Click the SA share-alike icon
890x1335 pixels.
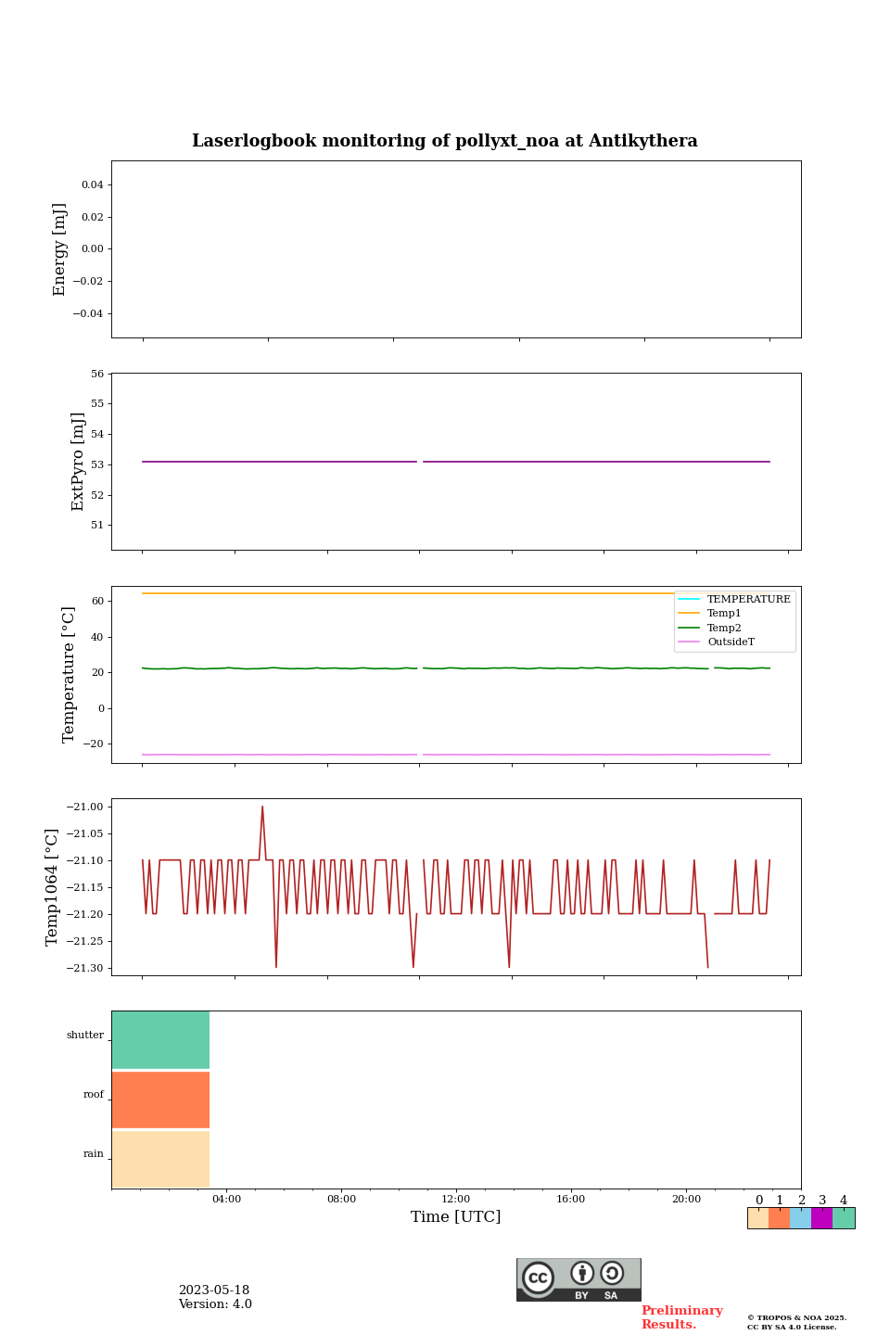(x=612, y=1273)
